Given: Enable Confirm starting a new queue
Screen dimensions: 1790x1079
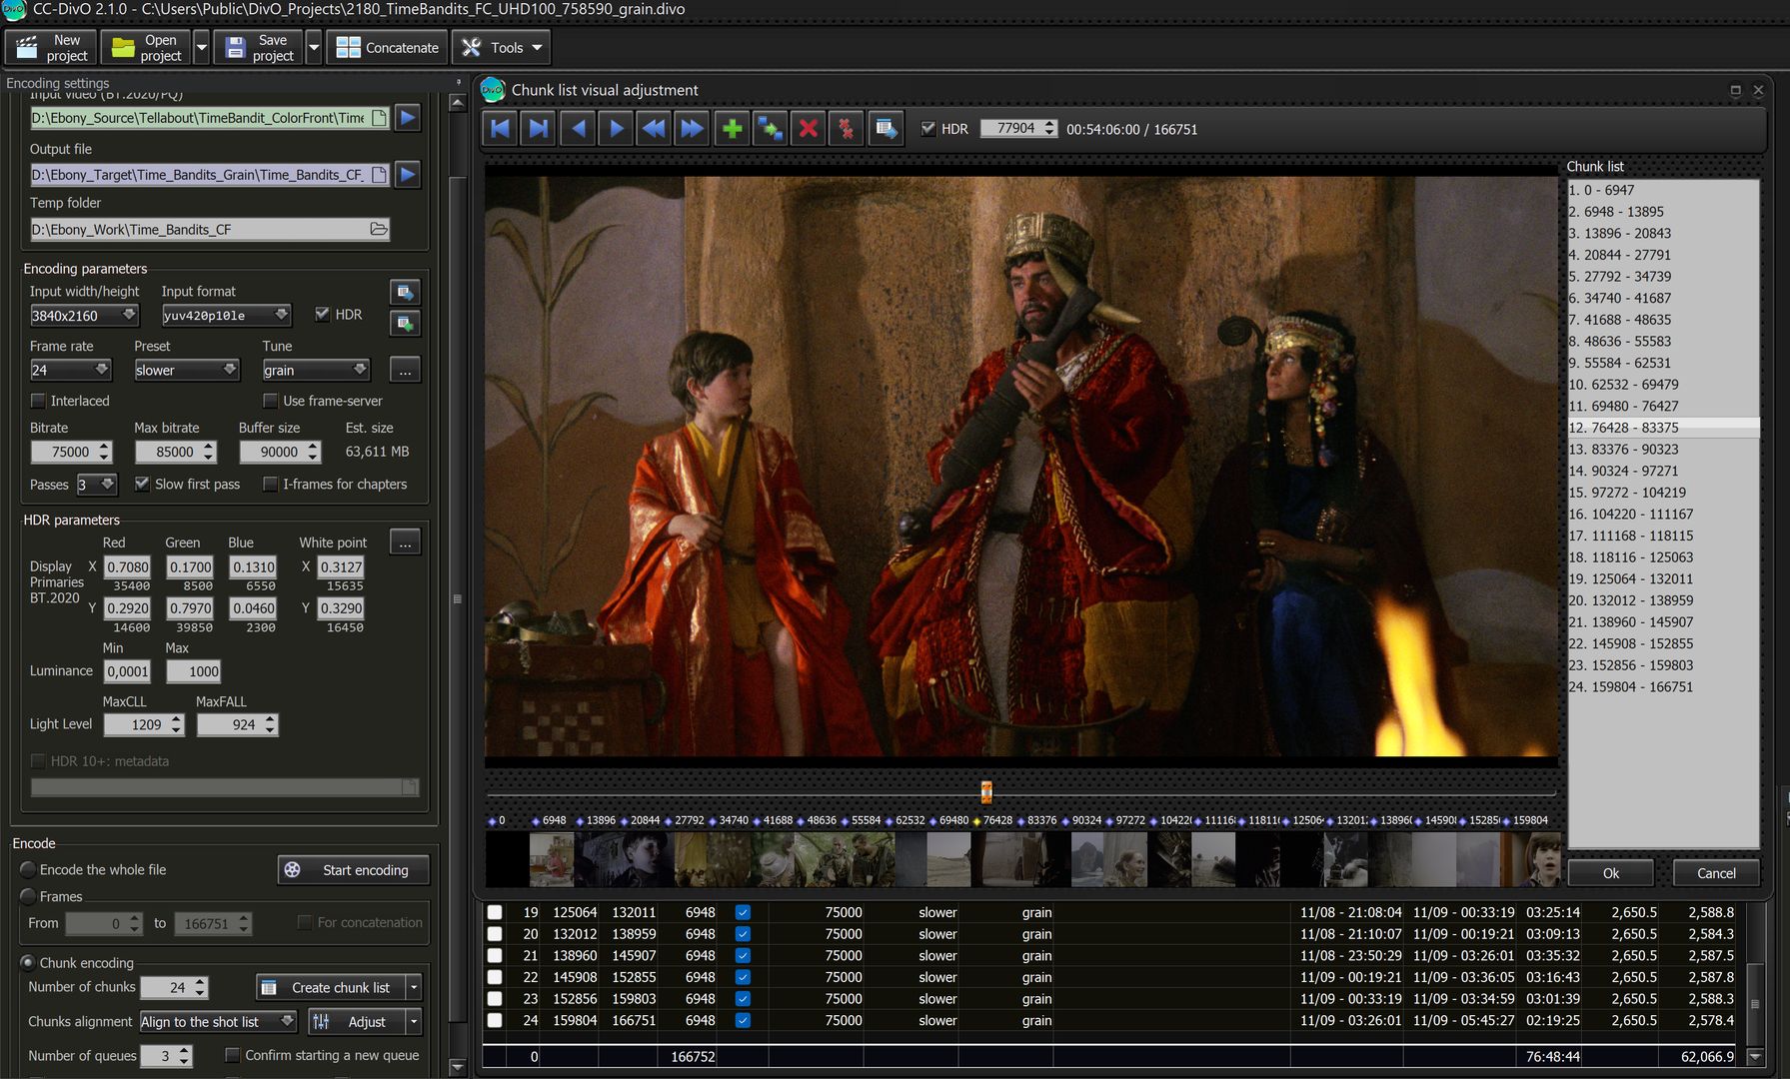Looking at the screenshot, I should (x=232, y=1055).
